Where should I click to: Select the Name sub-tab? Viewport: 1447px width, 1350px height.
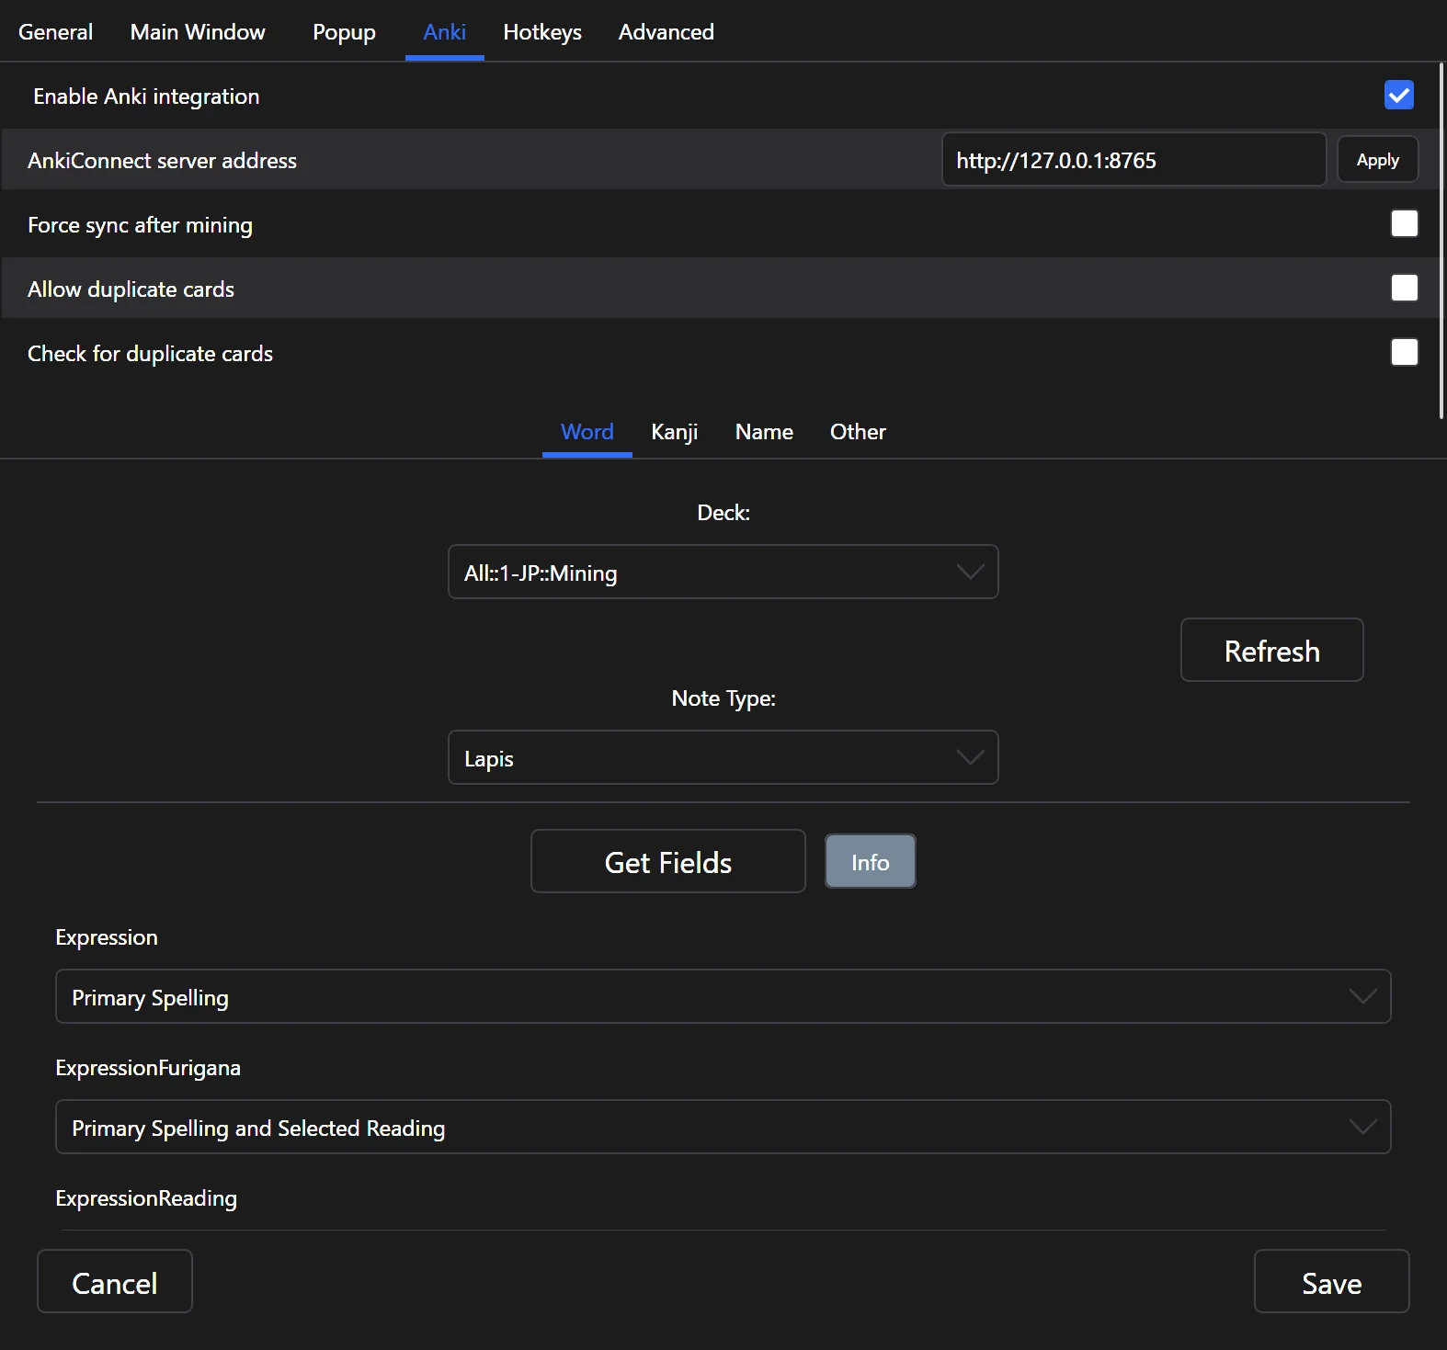pos(764,432)
